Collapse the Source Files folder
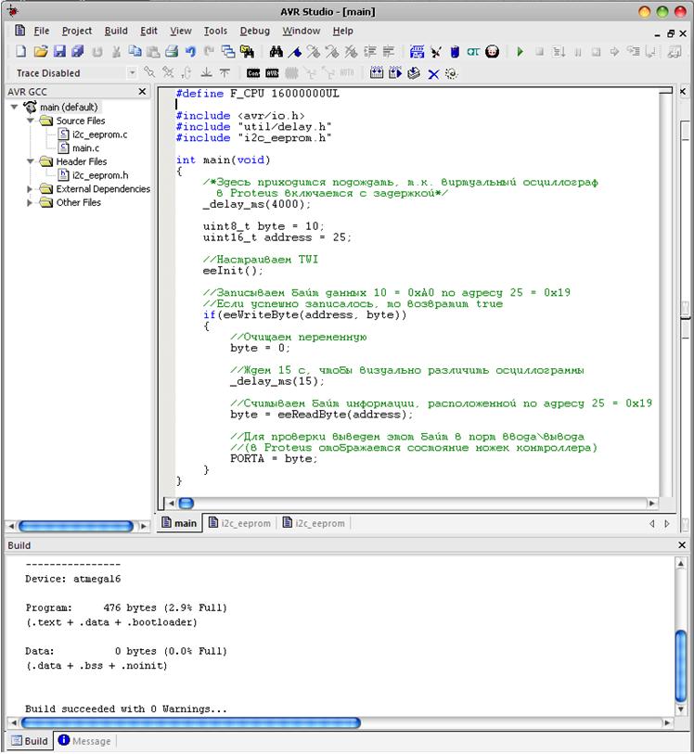 30,121
